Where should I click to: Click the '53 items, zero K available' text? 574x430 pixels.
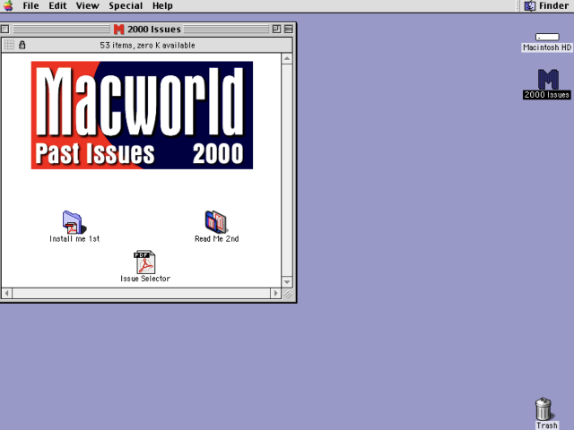click(147, 46)
